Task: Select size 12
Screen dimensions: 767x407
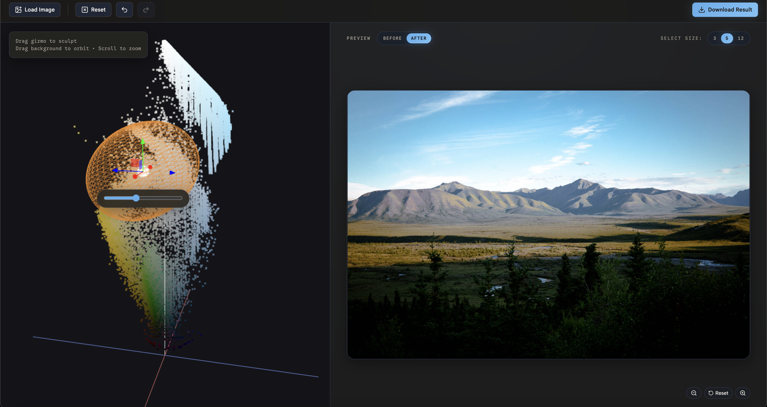Action: pos(741,38)
